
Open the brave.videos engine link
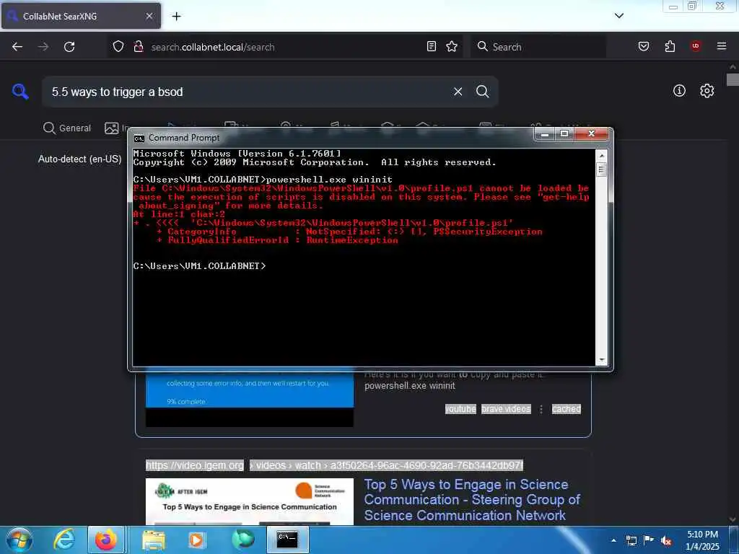(506, 409)
